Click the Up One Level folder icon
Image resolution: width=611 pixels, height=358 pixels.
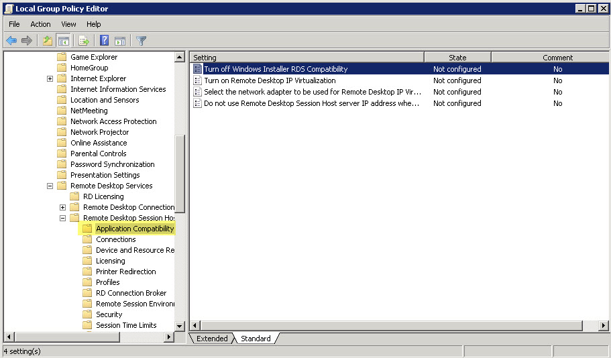click(47, 41)
